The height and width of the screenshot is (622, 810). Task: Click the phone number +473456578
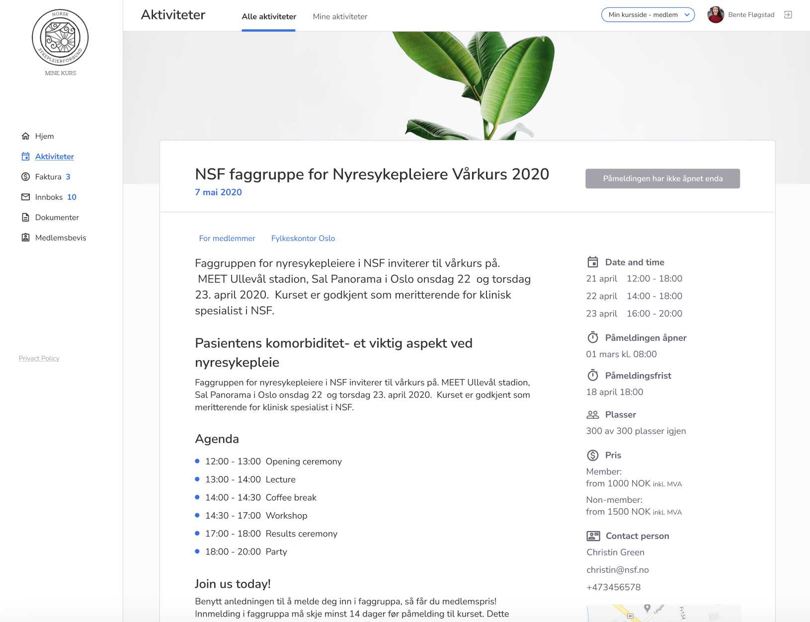[x=614, y=587]
